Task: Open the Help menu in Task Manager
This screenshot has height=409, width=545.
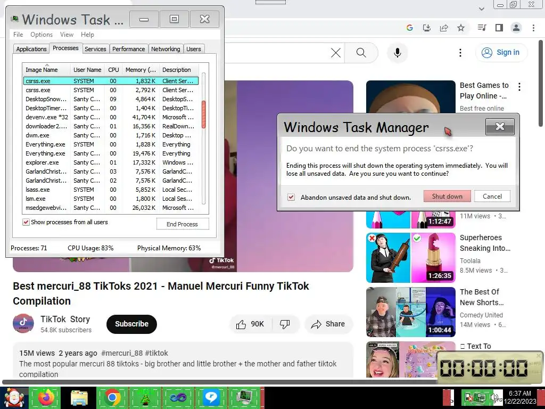Action: tap(87, 35)
